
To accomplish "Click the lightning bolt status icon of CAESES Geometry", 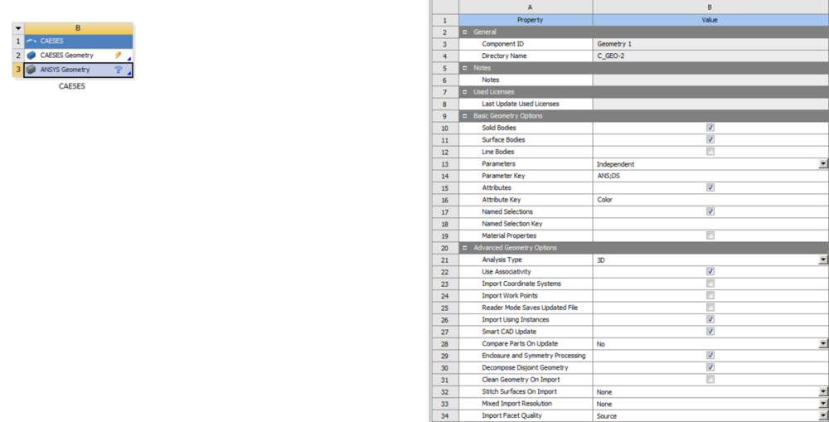I will click(x=119, y=55).
